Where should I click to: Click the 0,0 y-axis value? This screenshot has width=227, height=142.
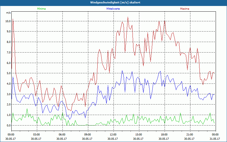pyautogui.click(x=9, y=126)
